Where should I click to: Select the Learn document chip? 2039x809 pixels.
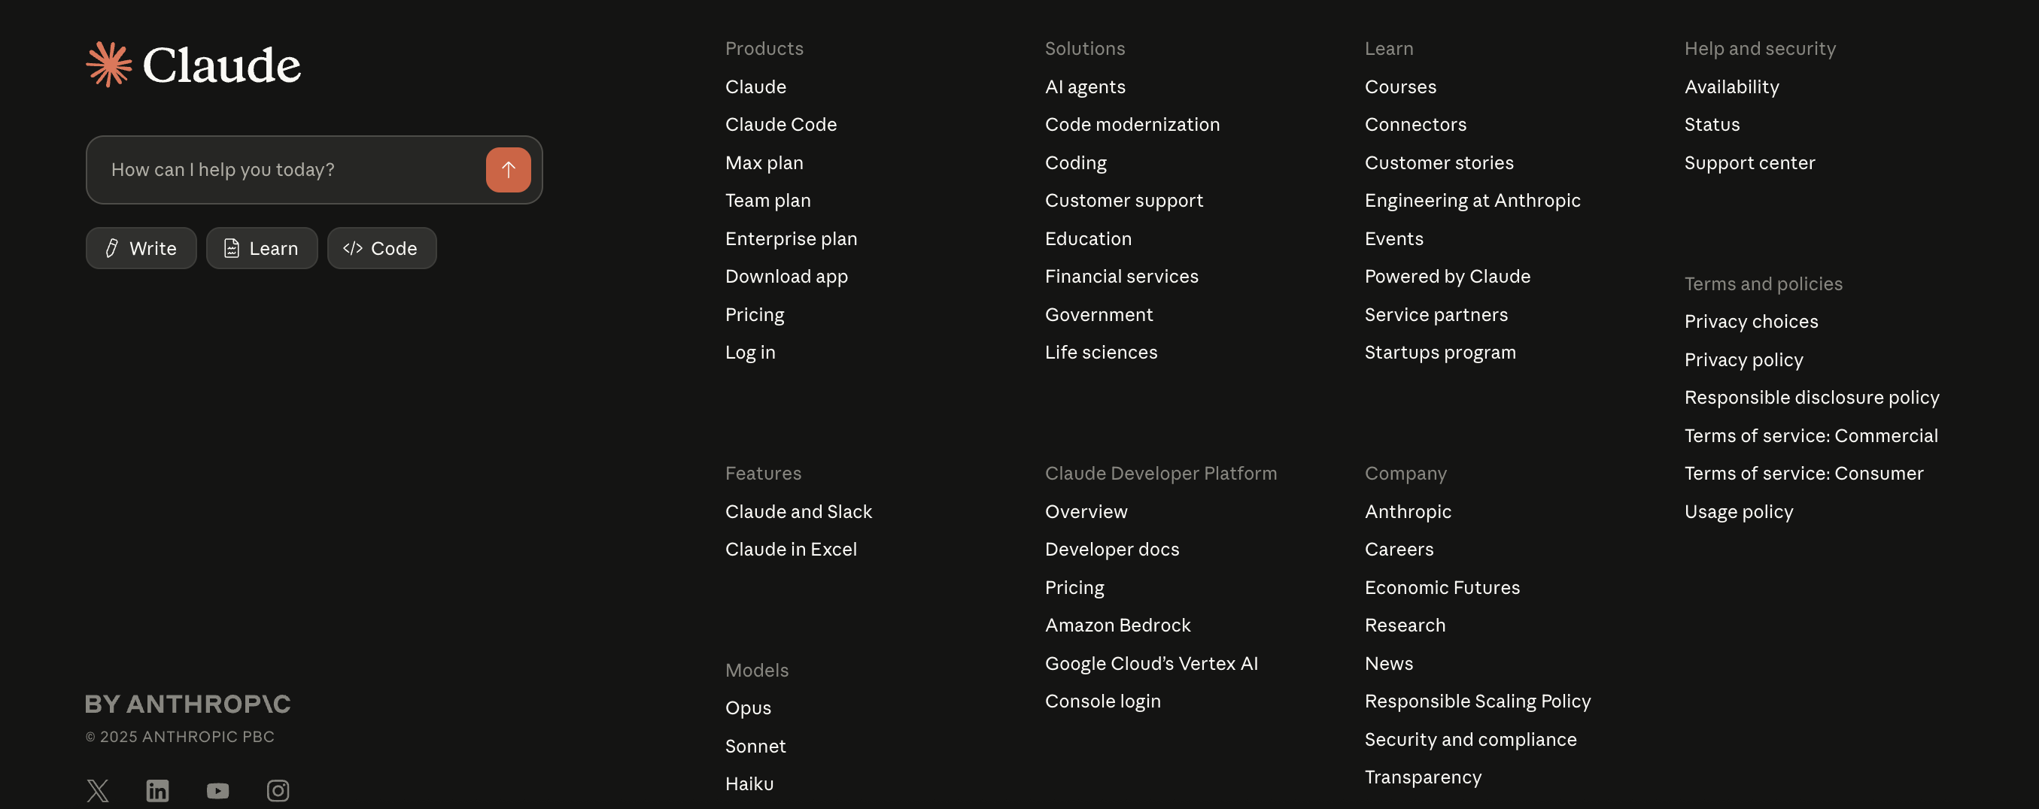click(x=261, y=248)
